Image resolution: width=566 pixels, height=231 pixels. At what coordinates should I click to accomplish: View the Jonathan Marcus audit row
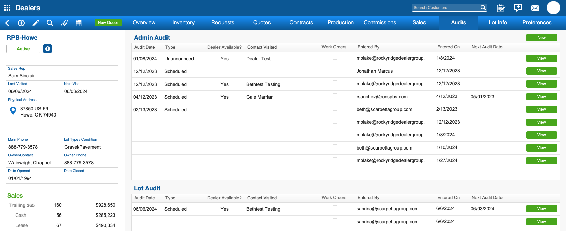541,71
